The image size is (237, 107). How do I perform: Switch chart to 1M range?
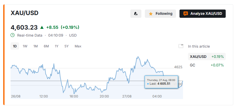[35, 46]
